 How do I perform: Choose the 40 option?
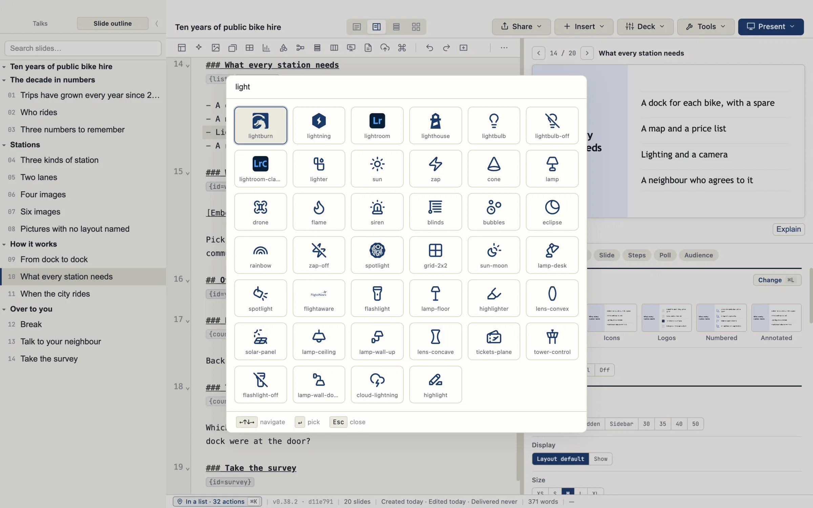coord(679,424)
